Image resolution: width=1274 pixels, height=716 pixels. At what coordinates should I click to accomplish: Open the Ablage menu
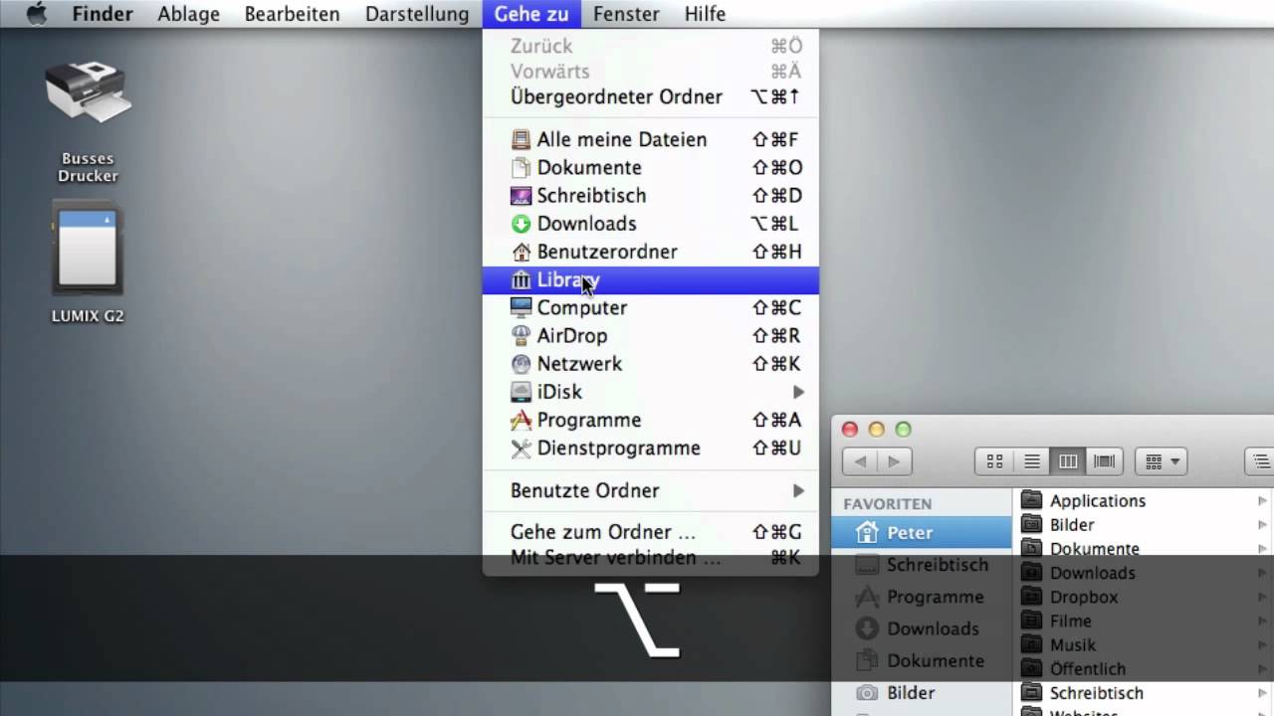point(188,14)
